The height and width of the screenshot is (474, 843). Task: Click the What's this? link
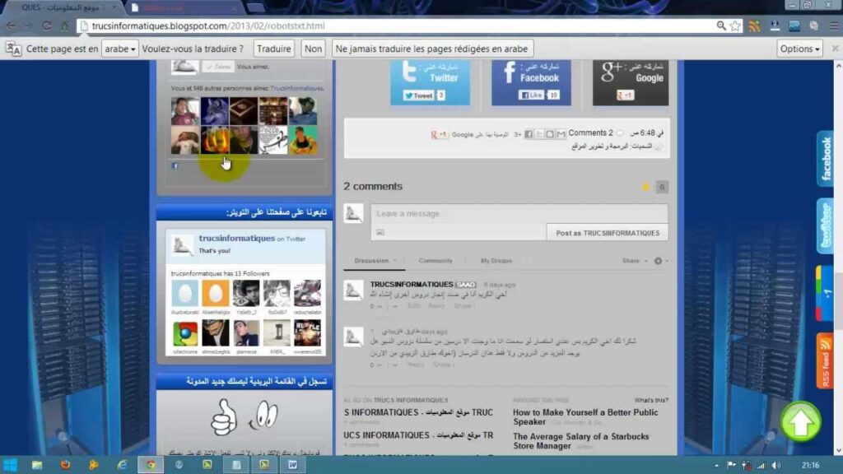tap(651, 401)
